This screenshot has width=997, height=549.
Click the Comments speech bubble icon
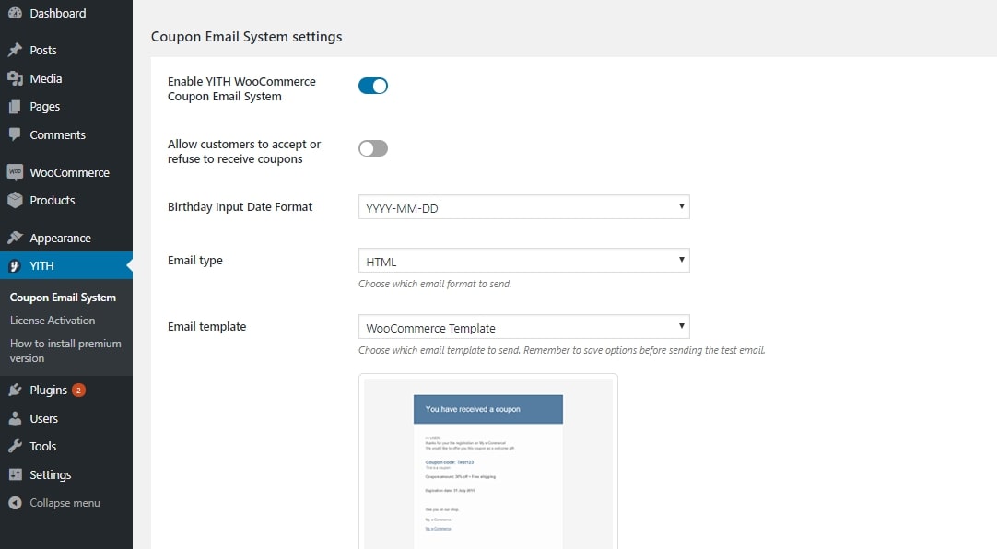coord(15,134)
